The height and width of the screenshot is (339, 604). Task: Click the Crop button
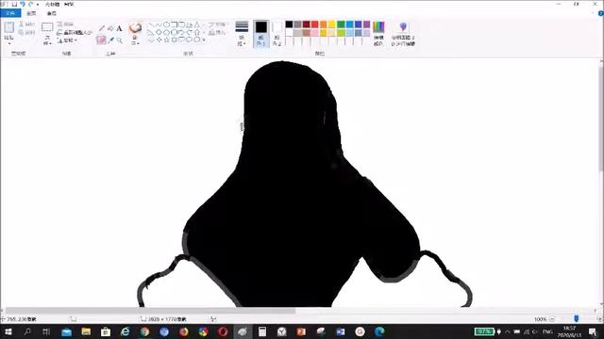pos(65,24)
